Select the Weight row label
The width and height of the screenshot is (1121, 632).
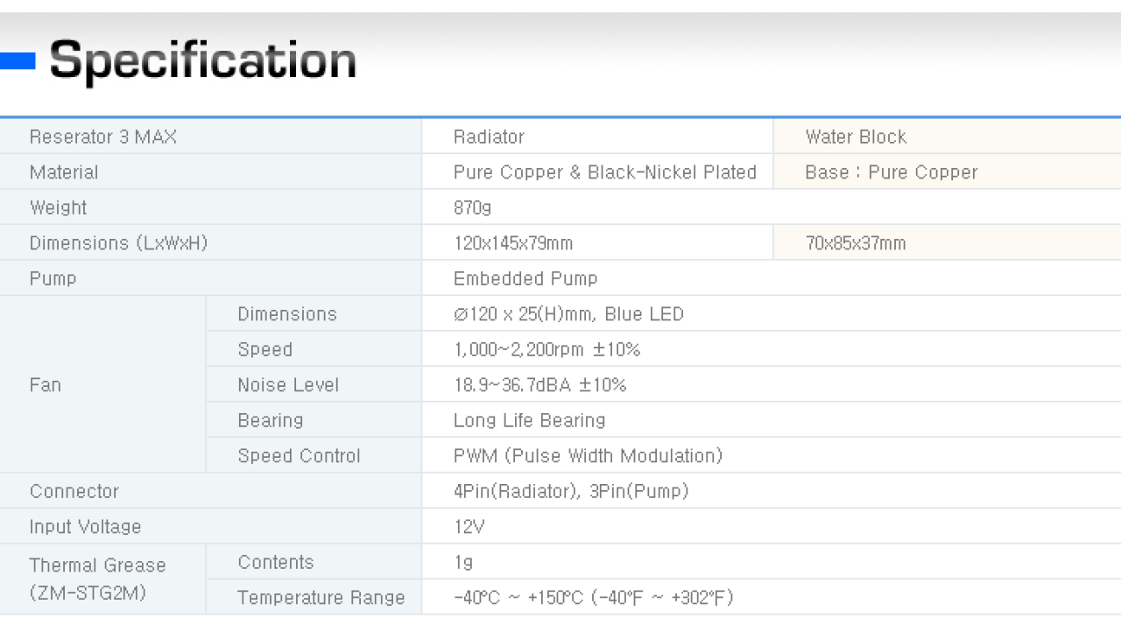pyautogui.click(x=59, y=207)
